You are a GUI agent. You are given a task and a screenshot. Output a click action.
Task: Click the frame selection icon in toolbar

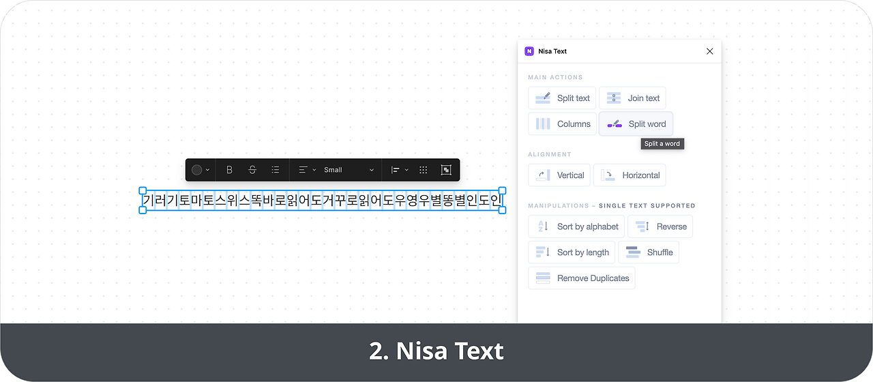click(446, 170)
